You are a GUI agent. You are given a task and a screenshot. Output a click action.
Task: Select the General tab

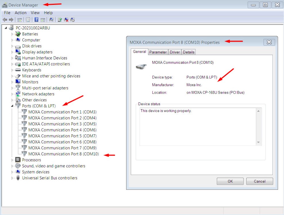point(139,52)
